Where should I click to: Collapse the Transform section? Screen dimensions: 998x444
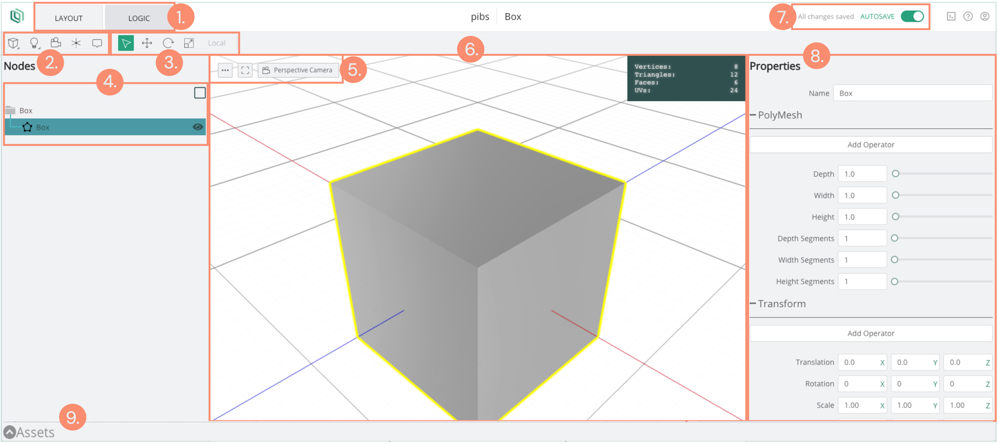753,304
